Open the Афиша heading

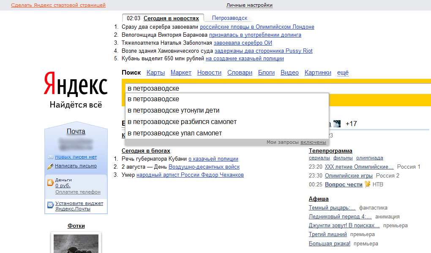(319, 199)
